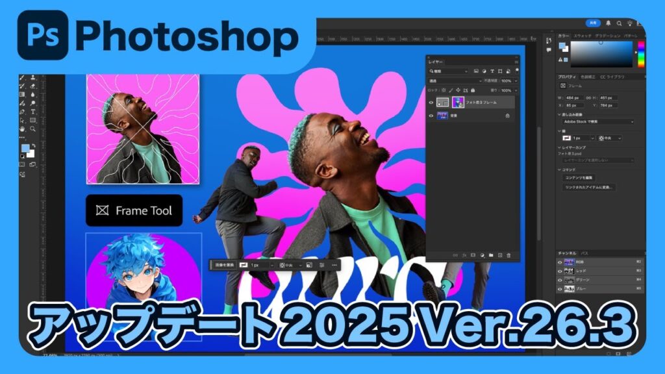Viewport: 665px width, 374px height.
Task: Select the チャンネル tab
Action: [567, 253]
